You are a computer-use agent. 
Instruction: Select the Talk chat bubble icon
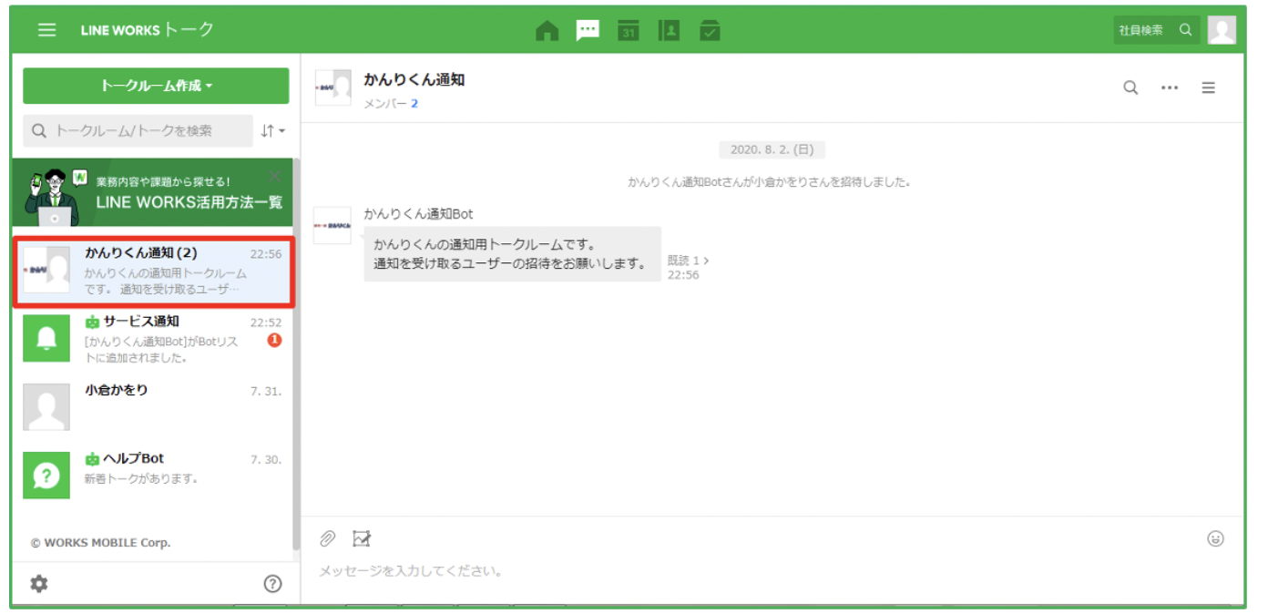588,29
